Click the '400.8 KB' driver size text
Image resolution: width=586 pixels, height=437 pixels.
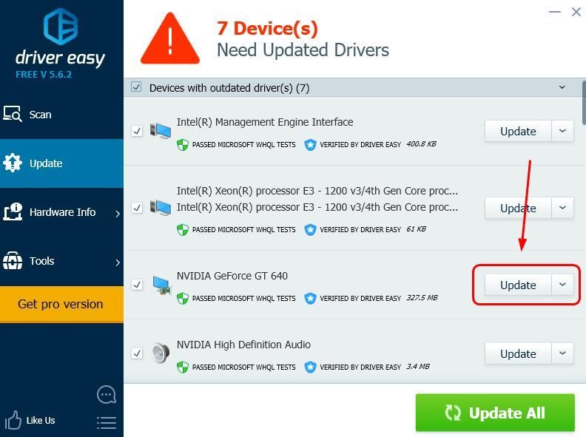[421, 143]
